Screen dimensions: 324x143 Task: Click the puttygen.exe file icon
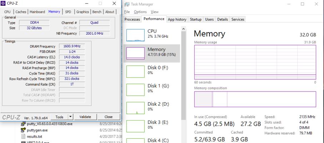(23, 130)
